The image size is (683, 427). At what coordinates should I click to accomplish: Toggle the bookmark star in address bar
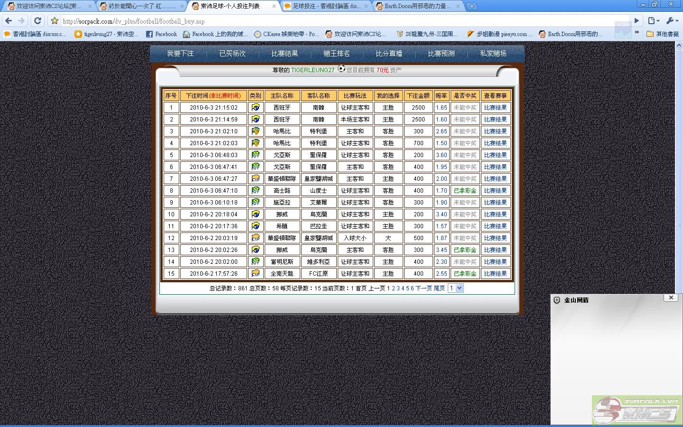tap(55, 20)
